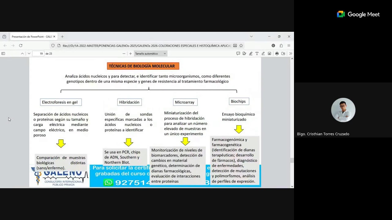The height and width of the screenshot is (220, 392).
Task: Select the add text tool
Action: coord(257,53)
